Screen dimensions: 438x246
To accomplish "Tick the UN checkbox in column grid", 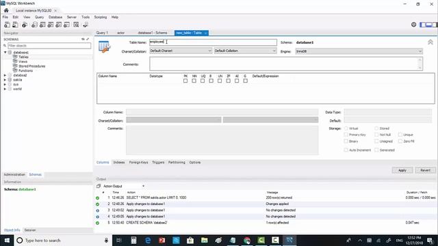I will 220,81.
